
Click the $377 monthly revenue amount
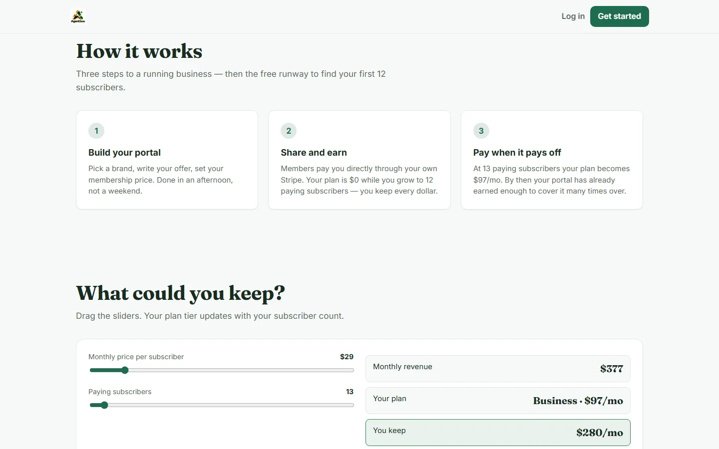pyautogui.click(x=612, y=369)
